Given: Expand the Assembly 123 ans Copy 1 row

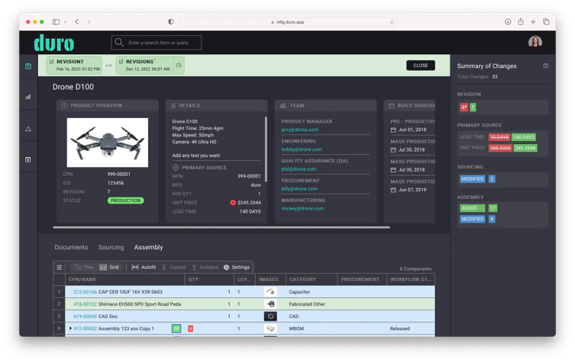Looking at the screenshot, I should coord(70,328).
